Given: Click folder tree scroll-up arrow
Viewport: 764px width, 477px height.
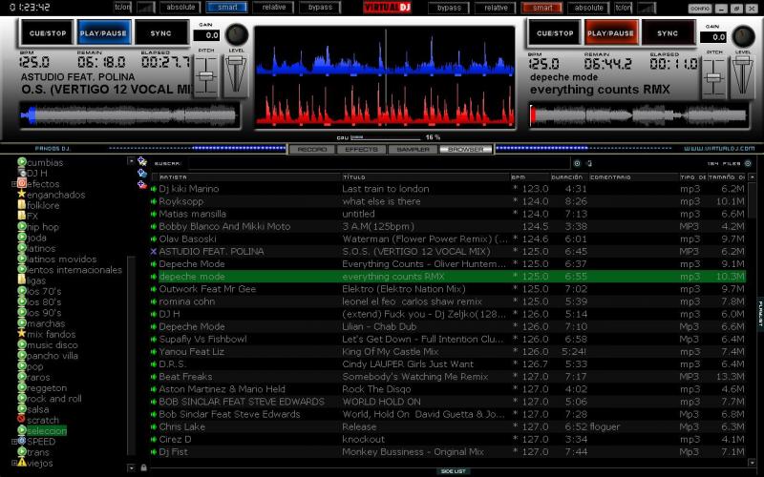Looking at the screenshot, I should (x=131, y=160).
